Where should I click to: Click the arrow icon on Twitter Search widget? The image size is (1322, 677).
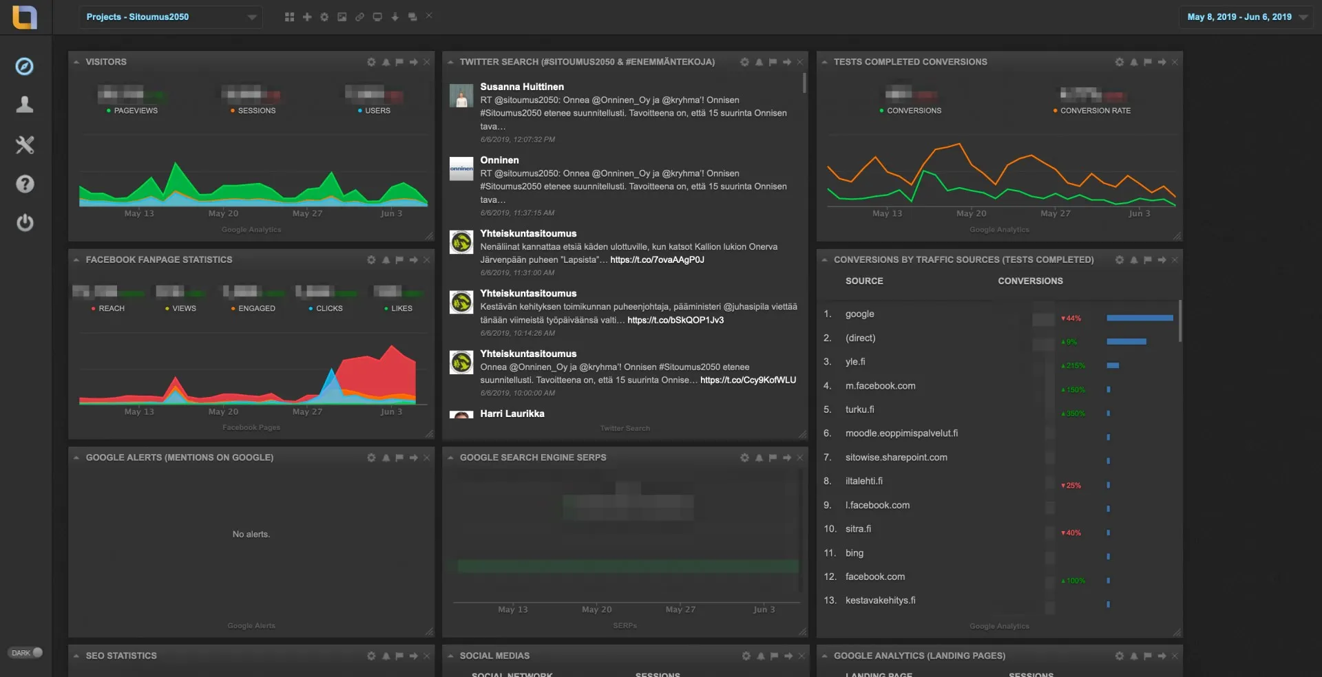(787, 62)
